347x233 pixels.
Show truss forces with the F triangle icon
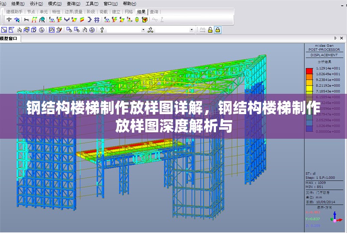pos(52,20)
